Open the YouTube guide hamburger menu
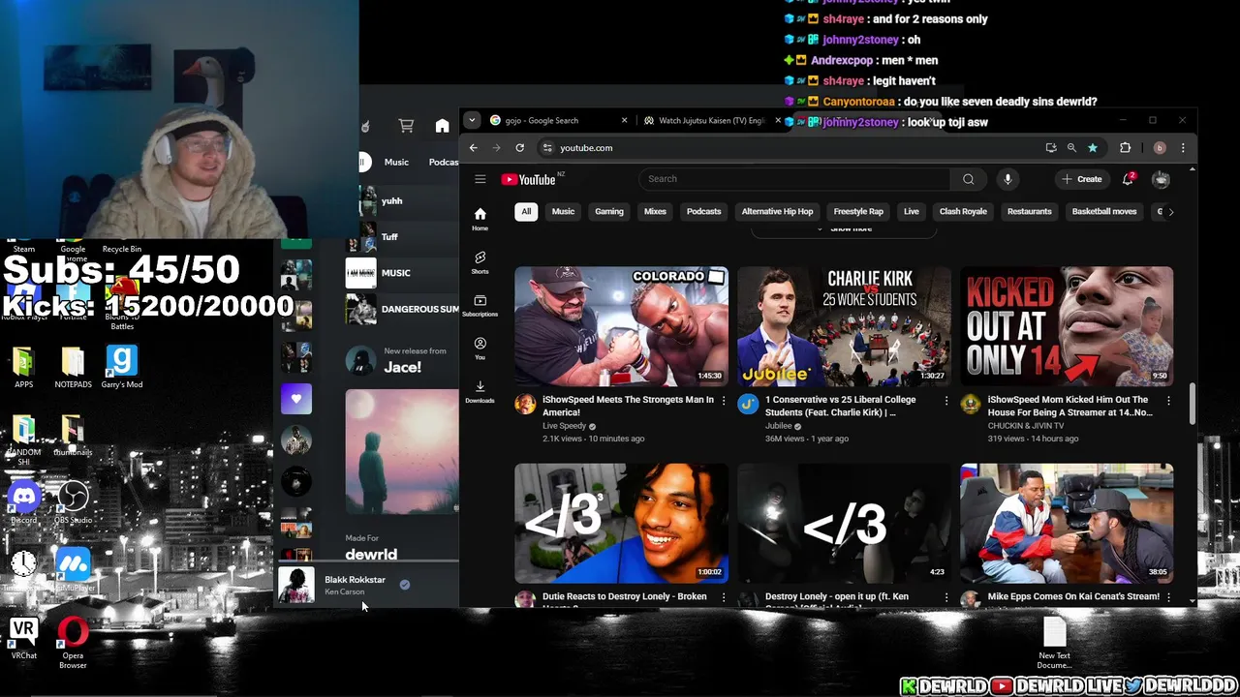 coord(480,179)
